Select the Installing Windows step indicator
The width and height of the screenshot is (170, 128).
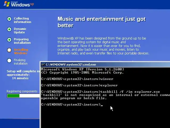[x=9, y=50]
